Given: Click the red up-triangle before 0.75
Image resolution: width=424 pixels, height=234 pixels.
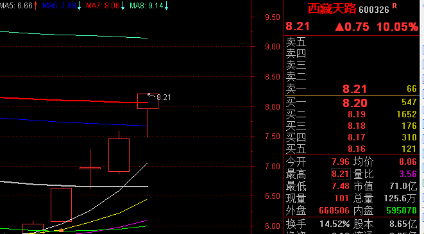Looking at the screenshot, I should tap(339, 27).
